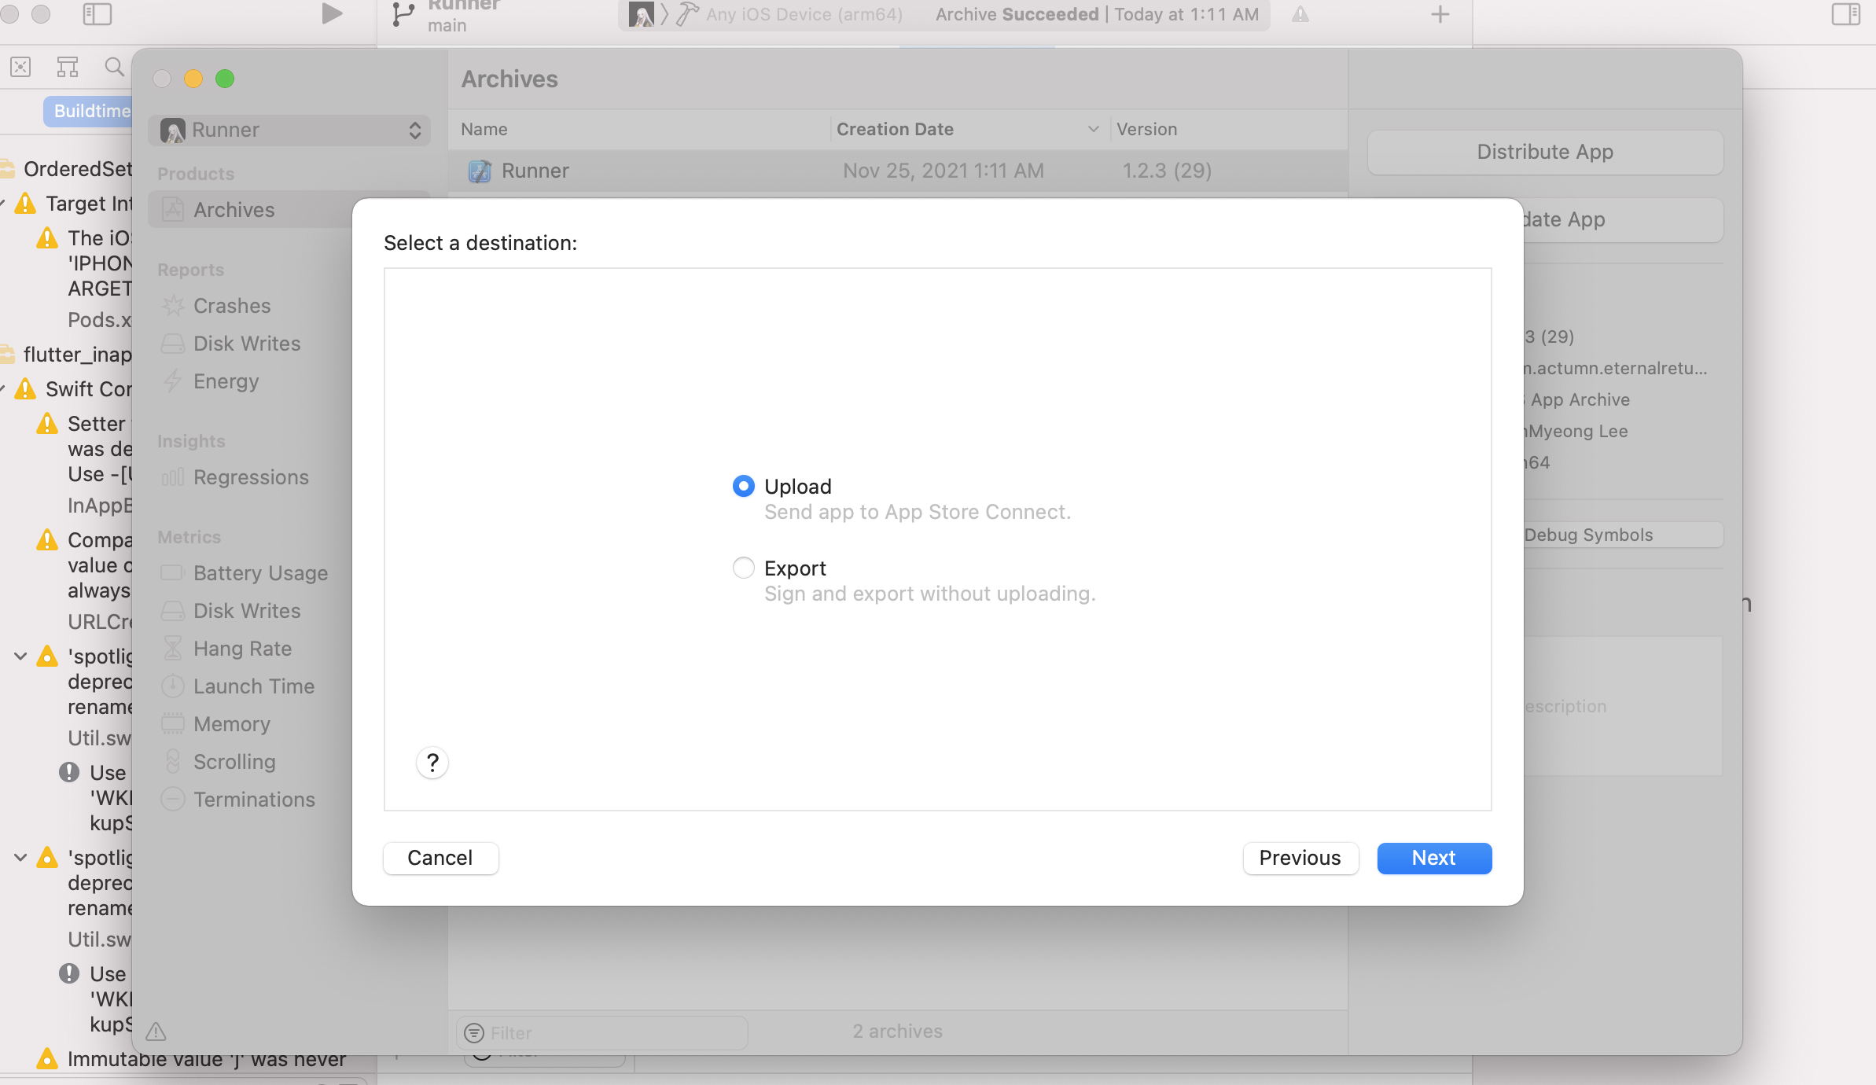Click the help question mark button
This screenshot has width=1876, height=1085.
coord(432,762)
